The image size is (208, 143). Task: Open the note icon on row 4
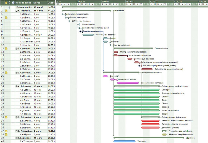click(x=6, y=17)
